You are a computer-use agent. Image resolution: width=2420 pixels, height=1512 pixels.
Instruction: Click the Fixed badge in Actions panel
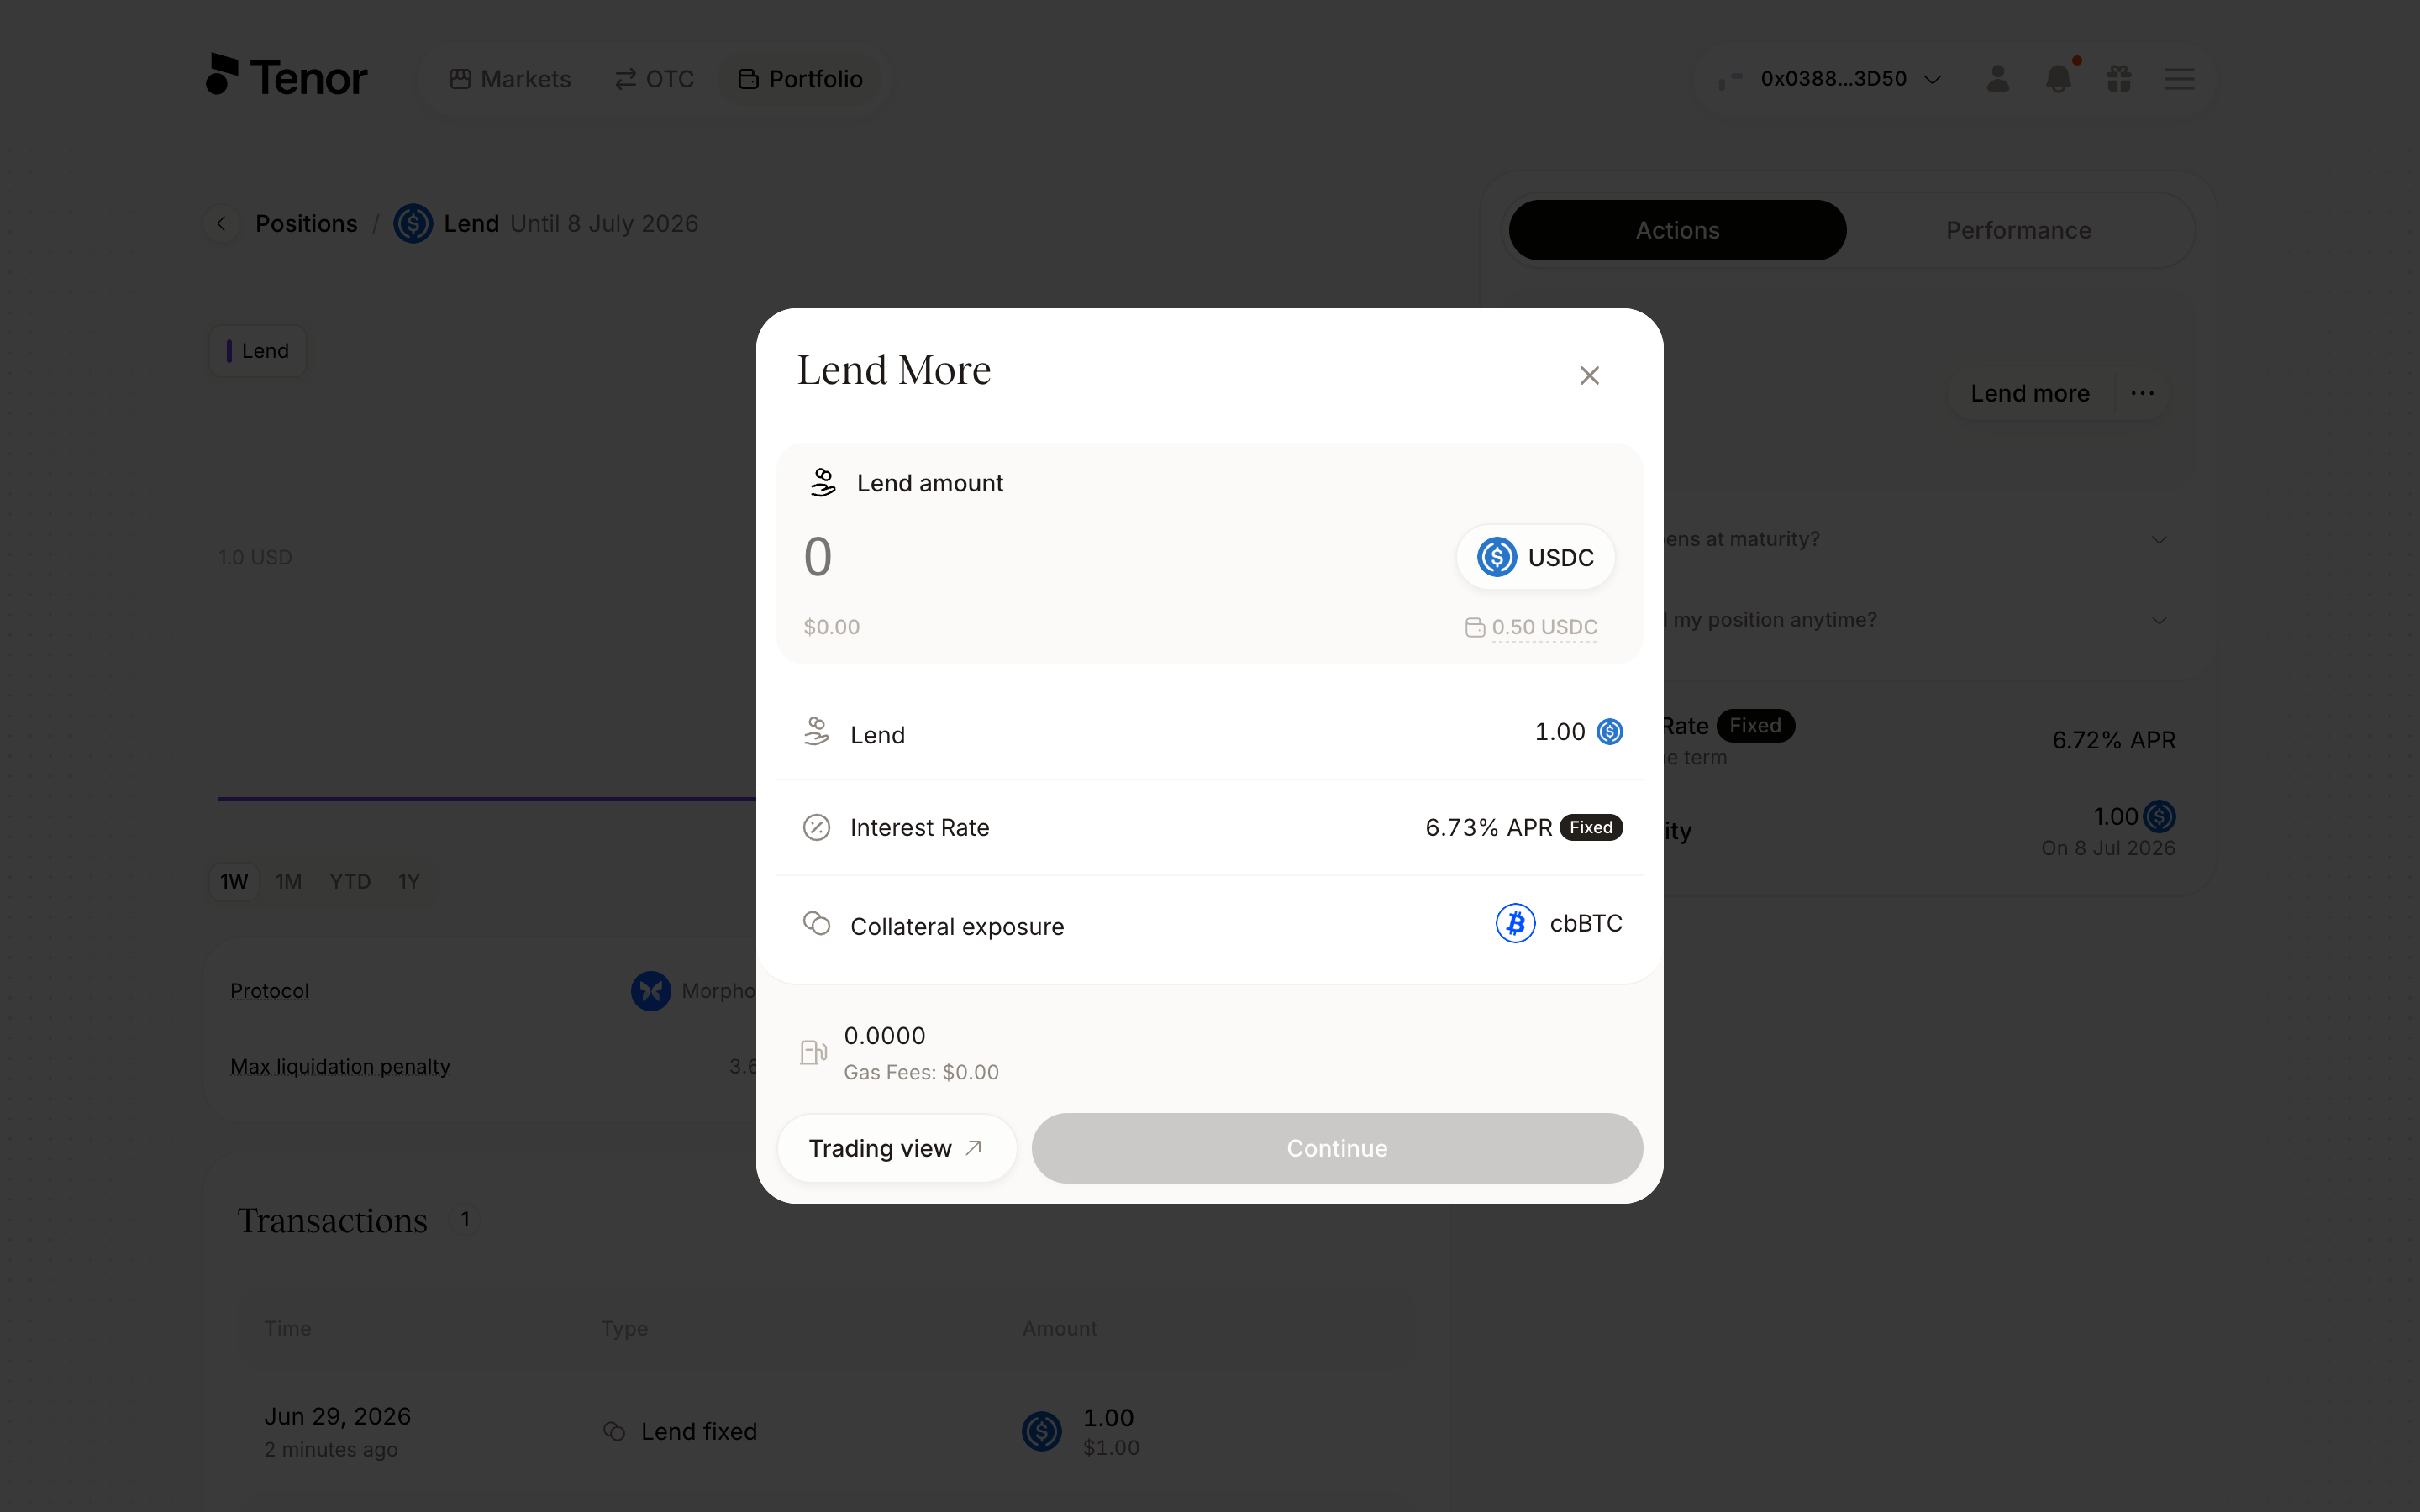click(x=1755, y=725)
